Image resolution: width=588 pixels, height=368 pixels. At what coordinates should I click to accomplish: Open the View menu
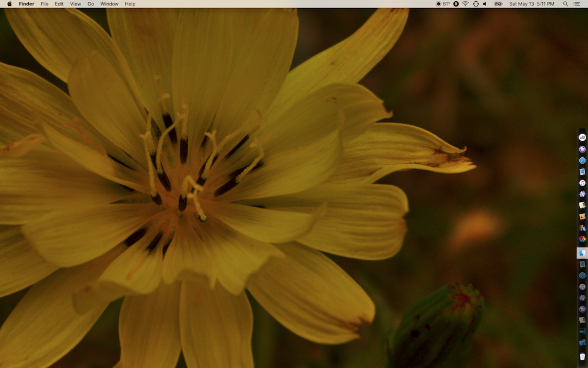coord(75,4)
